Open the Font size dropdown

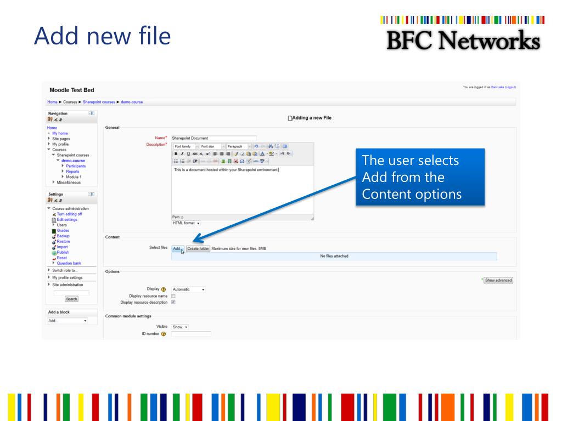212,146
